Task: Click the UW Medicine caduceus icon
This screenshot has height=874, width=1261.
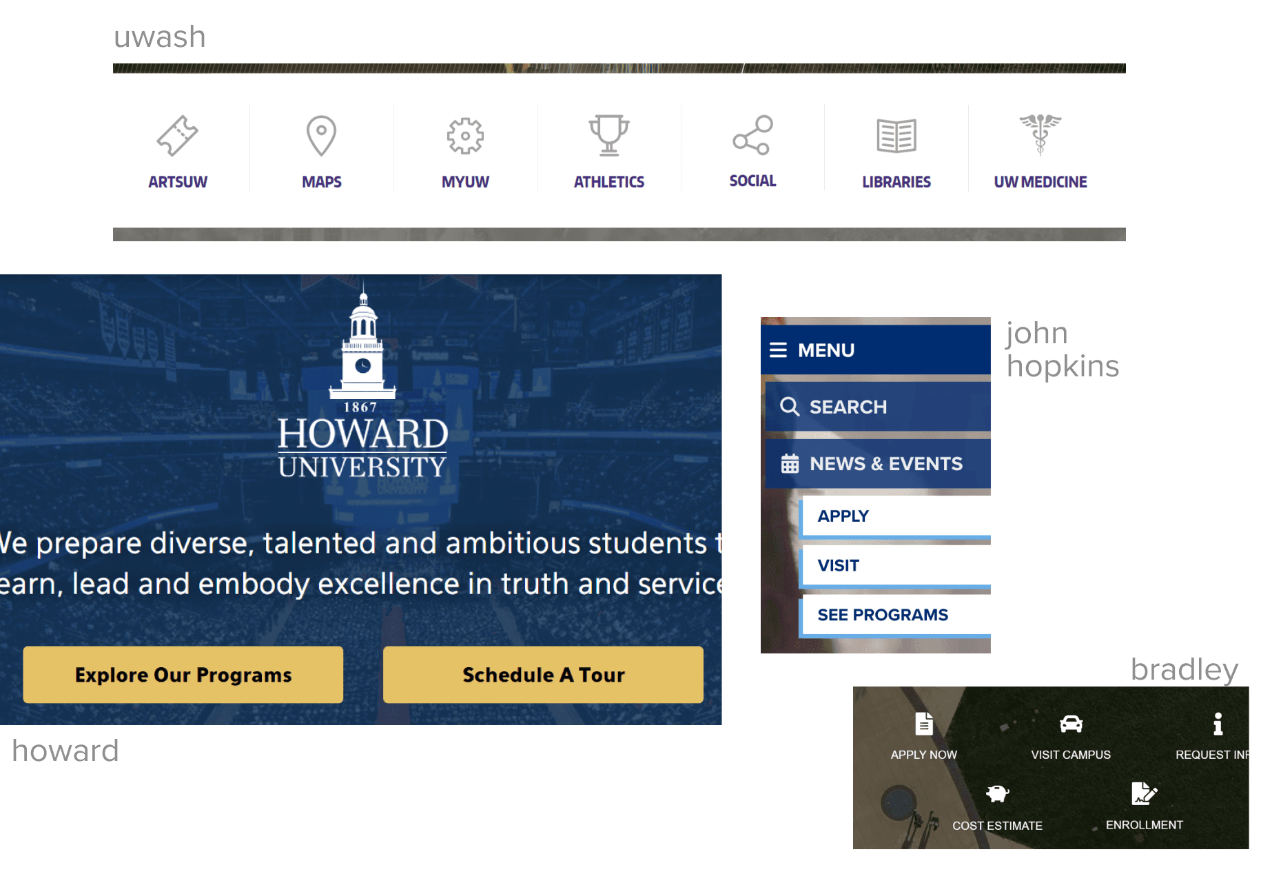Action: 1040,134
